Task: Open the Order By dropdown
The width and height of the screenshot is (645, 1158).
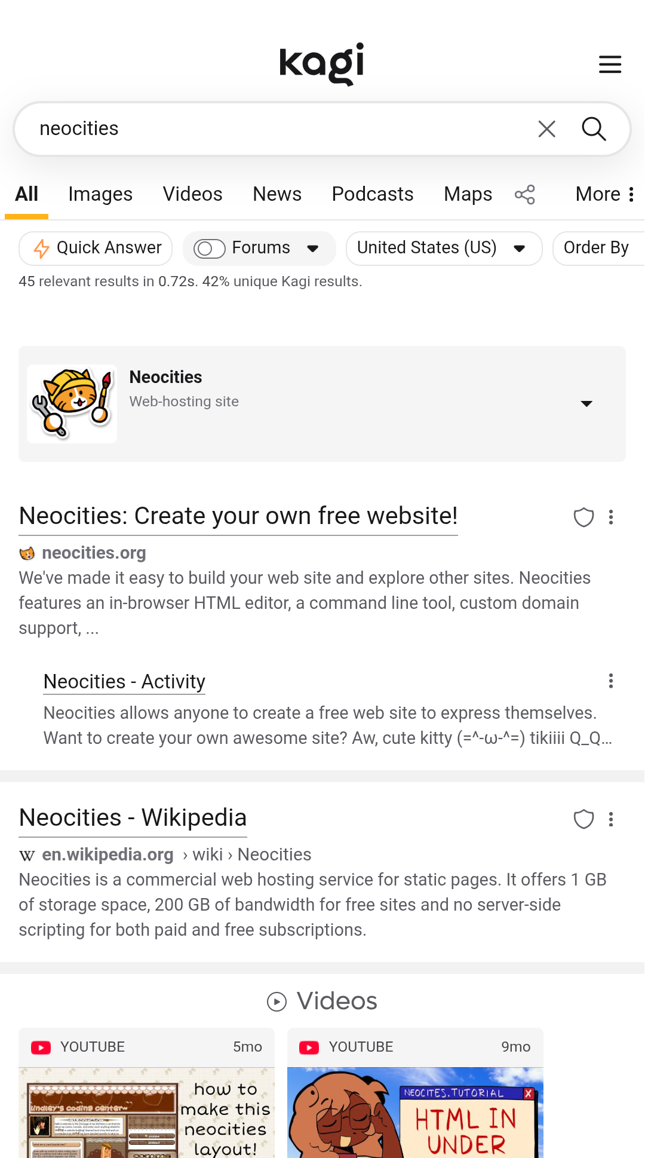Action: point(597,248)
